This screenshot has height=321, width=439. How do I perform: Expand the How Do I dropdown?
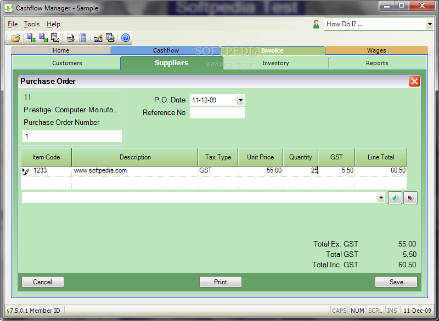click(430, 24)
